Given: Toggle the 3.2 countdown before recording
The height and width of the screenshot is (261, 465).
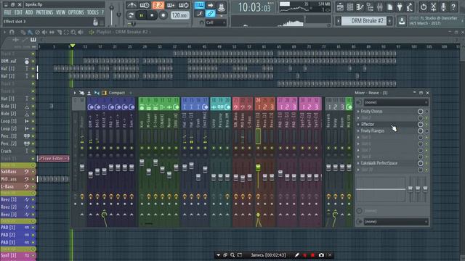Looking at the screenshot, I should (x=158, y=5).
